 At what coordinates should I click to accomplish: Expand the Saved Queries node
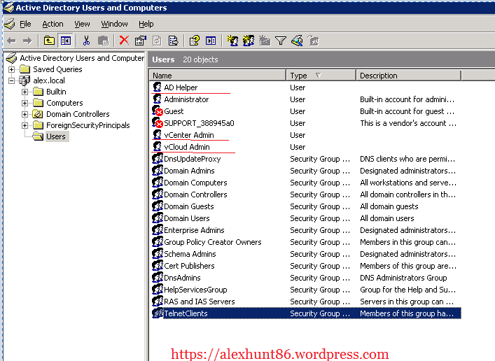point(12,69)
